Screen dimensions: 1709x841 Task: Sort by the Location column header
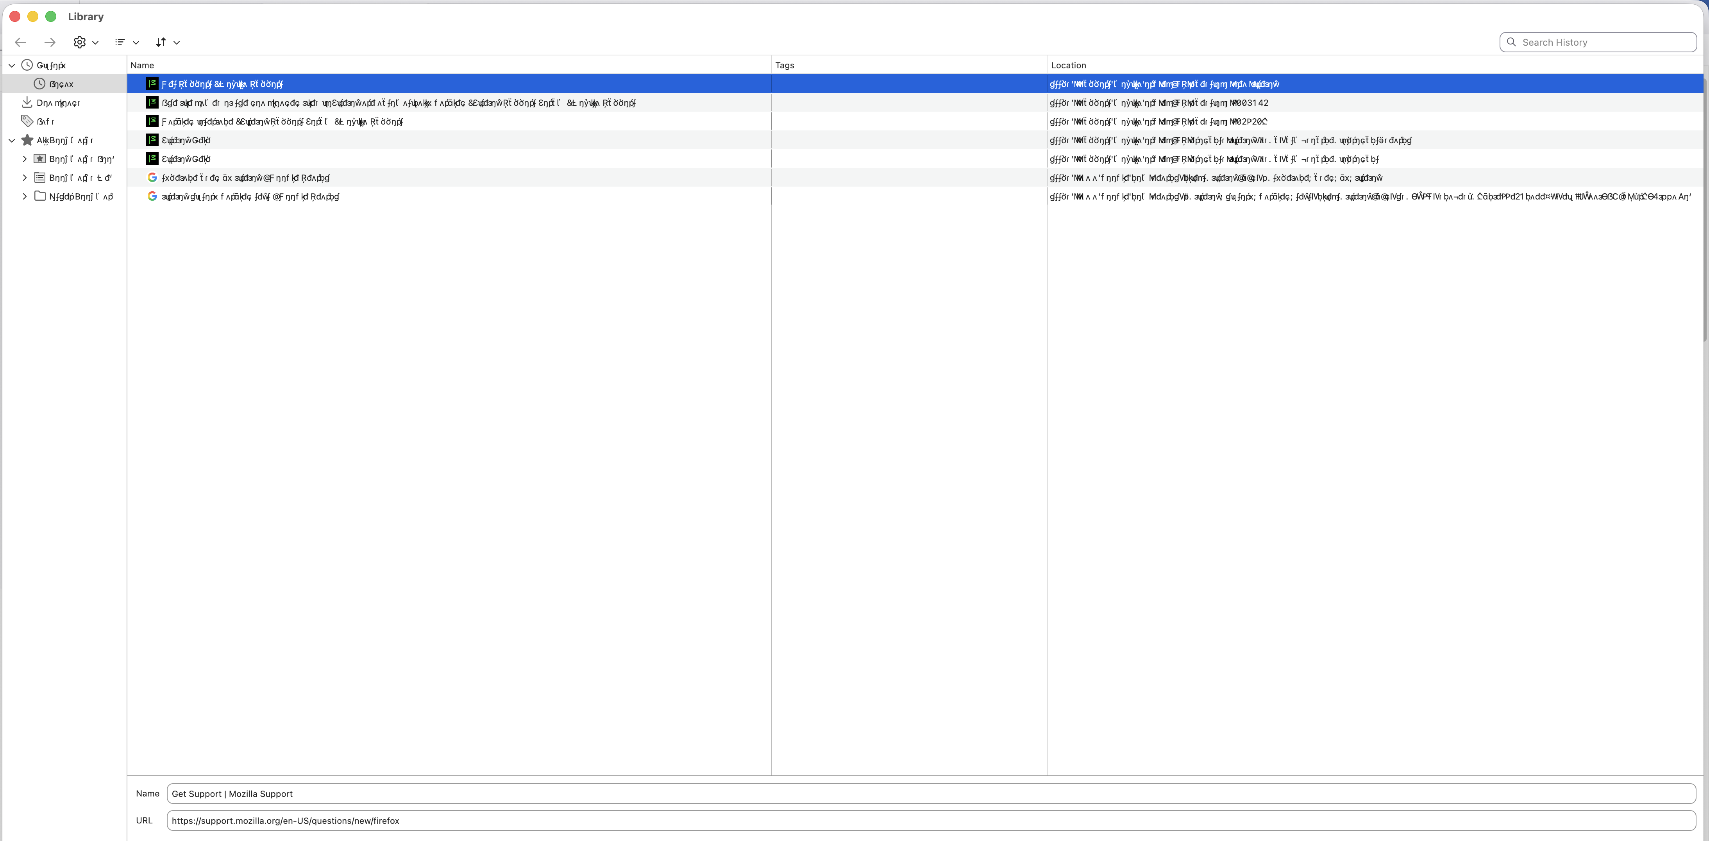point(1068,65)
